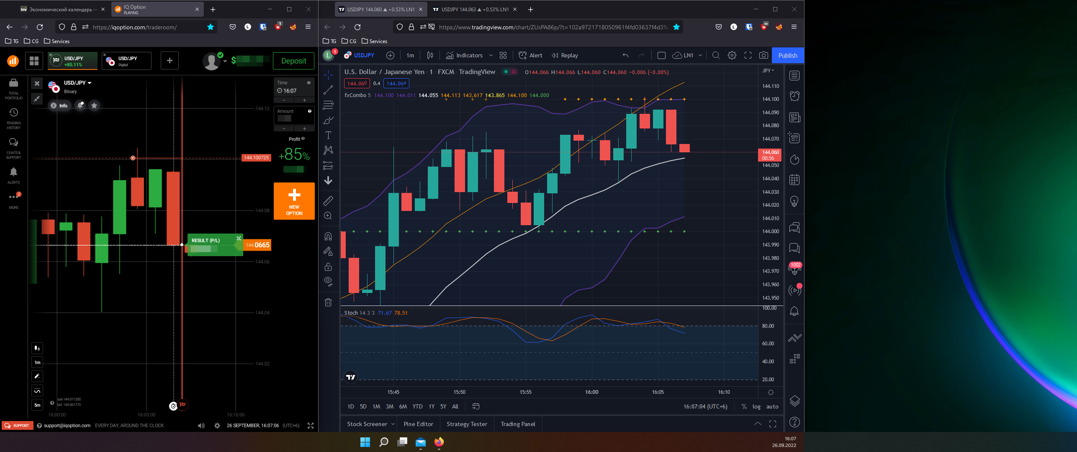Open Firefox from the Windows taskbar

pyautogui.click(x=439, y=442)
